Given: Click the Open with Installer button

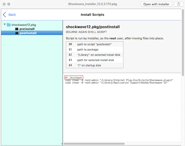Looking at the screenshot, I should pyautogui.click(x=156, y=4).
